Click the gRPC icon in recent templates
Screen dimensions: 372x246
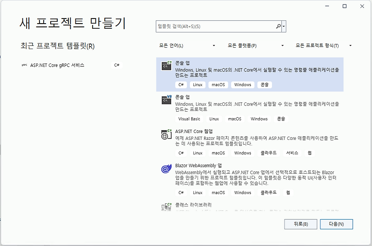[24, 65]
